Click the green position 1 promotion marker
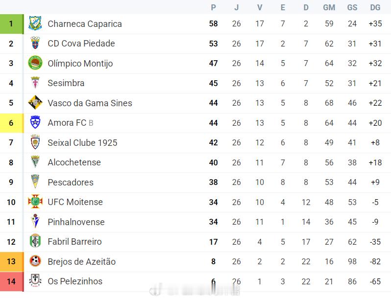391x300 pixels. click(x=12, y=24)
